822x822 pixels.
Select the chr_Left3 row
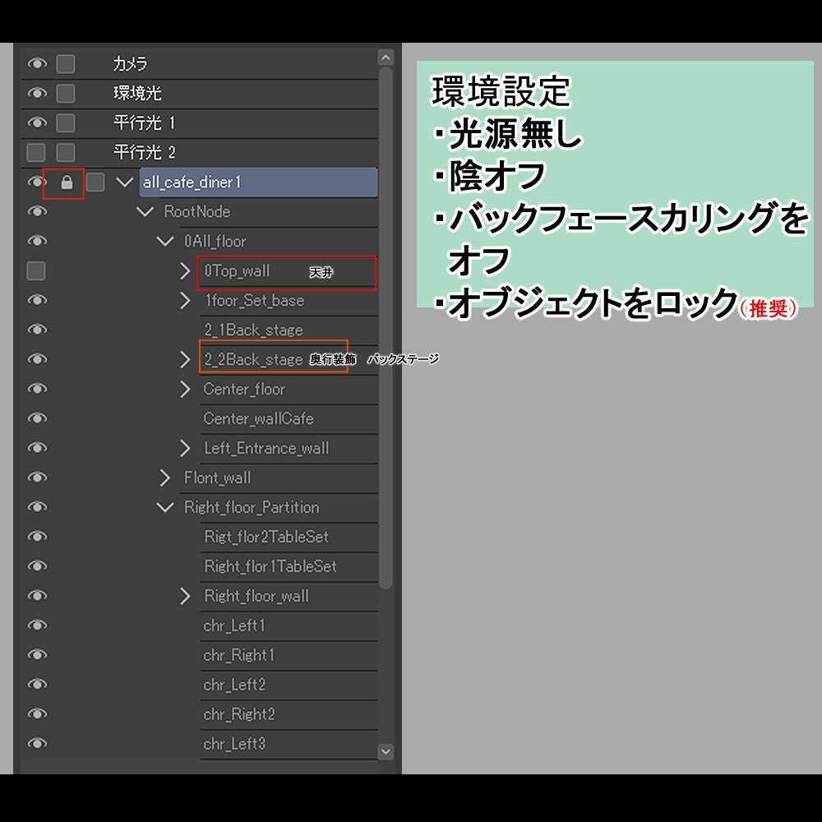point(289,744)
